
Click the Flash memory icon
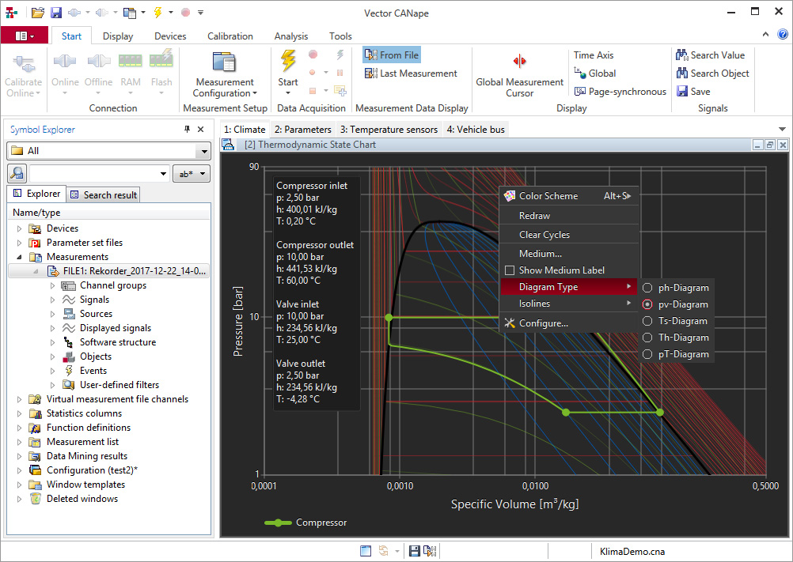click(161, 59)
